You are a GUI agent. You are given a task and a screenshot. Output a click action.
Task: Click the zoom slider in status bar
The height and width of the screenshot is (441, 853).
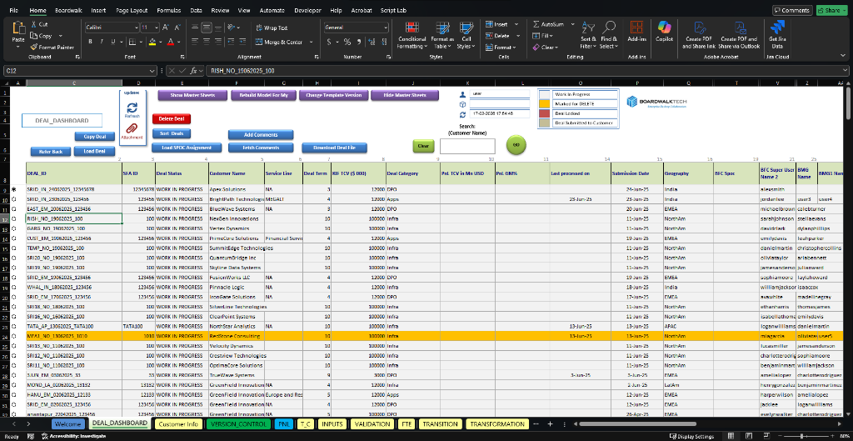pyautogui.click(x=803, y=436)
